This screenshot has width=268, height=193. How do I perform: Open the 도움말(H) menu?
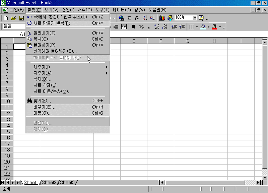pyautogui.click(x=157, y=10)
